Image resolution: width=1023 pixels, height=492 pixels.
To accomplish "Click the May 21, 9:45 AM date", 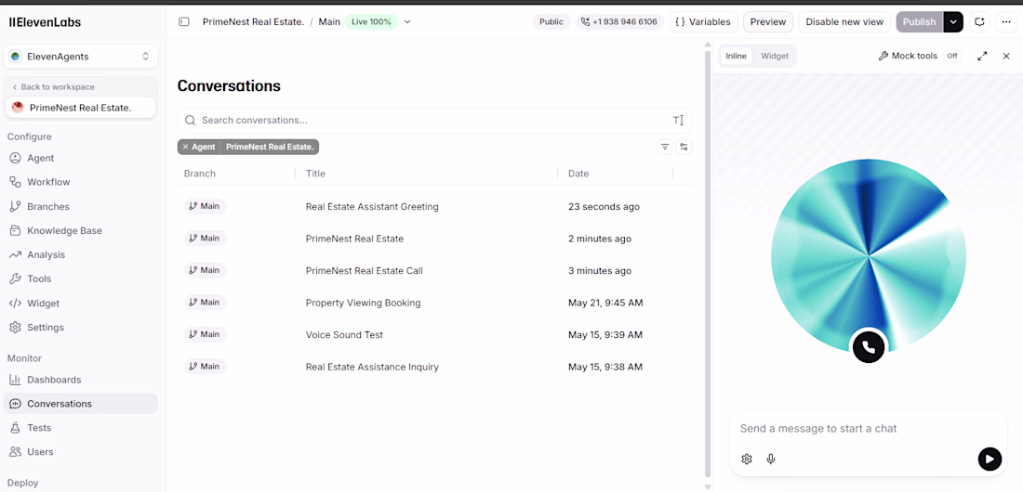I will point(605,303).
